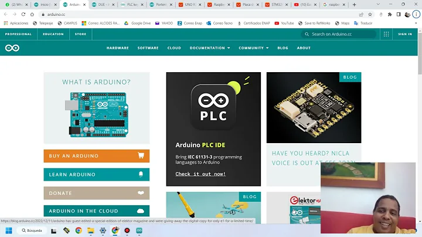
Task: Click the Windows Start button
Action: pyautogui.click(x=9, y=231)
